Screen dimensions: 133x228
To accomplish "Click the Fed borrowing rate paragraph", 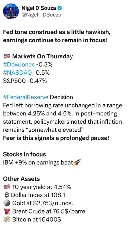I will click(63, 117).
